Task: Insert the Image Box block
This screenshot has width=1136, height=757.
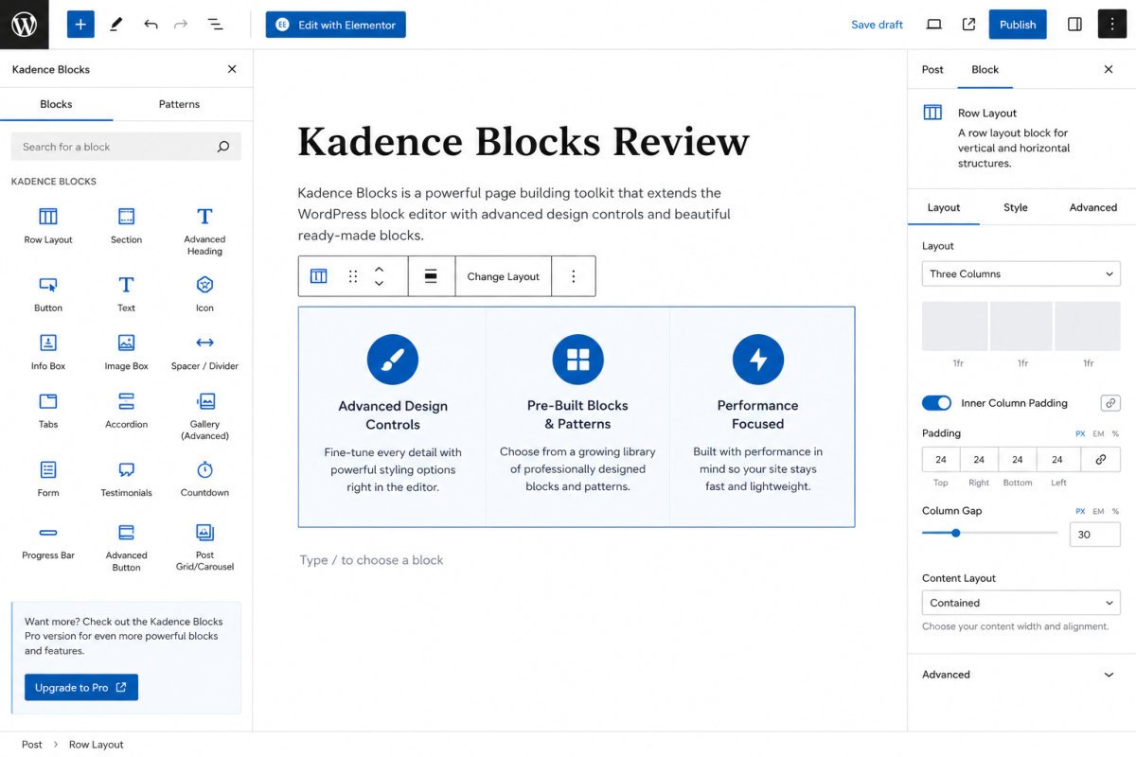Action: click(126, 352)
